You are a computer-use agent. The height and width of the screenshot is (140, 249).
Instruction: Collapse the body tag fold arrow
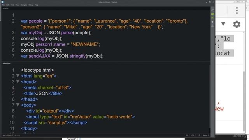[x=18, y=105]
